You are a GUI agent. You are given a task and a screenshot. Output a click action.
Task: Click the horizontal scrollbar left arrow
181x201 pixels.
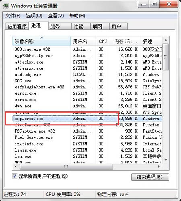pyautogui.click(x=16, y=166)
